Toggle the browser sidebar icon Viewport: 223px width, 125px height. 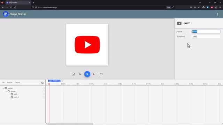tap(199, 8)
